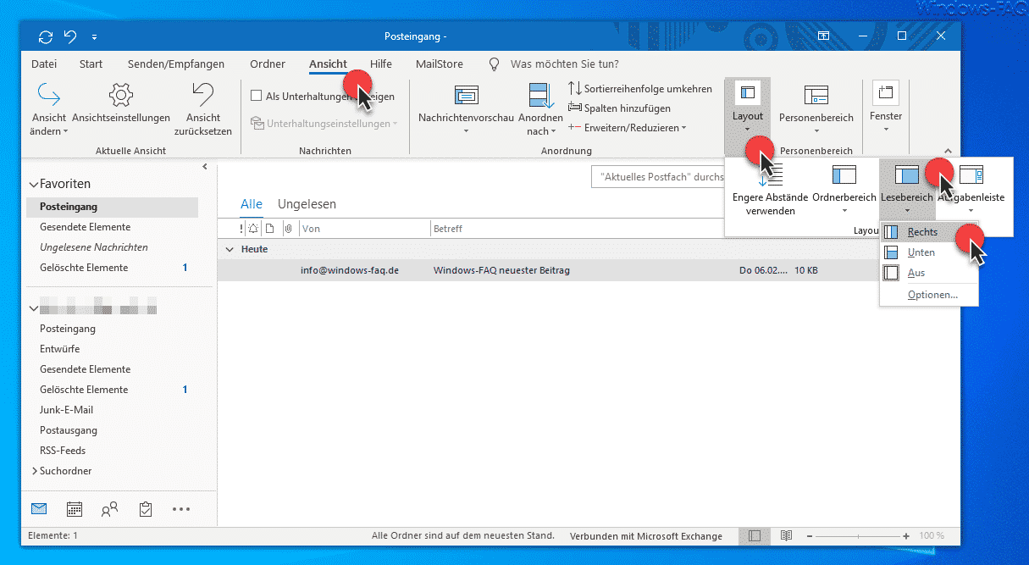Click Ansicht zurücksetzen button
The width and height of the screenshot is (1029, 565).
click(x=203, y=109)
